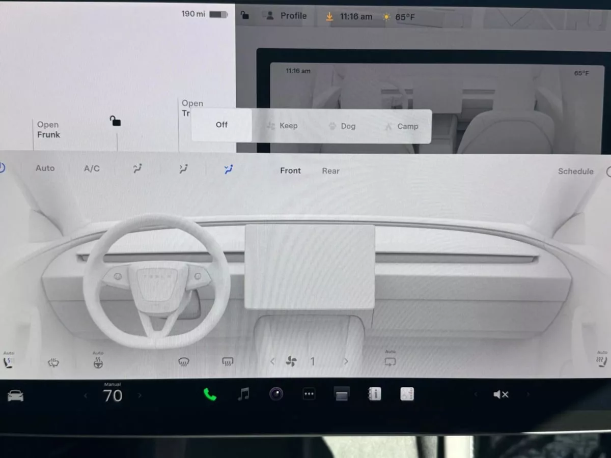
Task: Tap Open Frunk
Action: 48,130
